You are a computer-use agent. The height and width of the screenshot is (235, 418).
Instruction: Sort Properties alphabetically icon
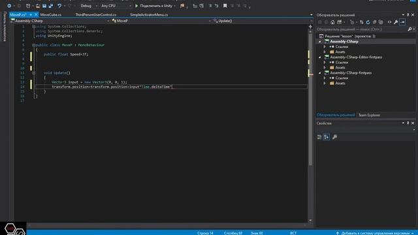(327, 137)
